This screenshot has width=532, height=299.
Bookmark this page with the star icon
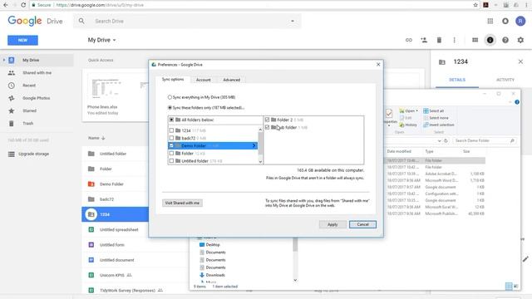click(475, 5)
